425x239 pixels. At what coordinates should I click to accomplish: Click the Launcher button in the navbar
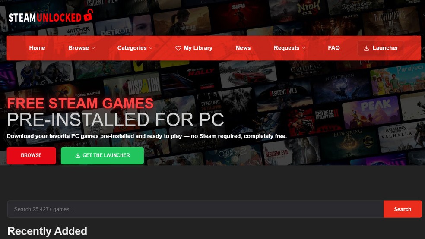(x=381, y=48)
